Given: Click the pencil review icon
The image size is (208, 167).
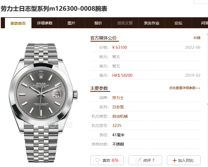Looking at the screenshot, I should (139, 160).
